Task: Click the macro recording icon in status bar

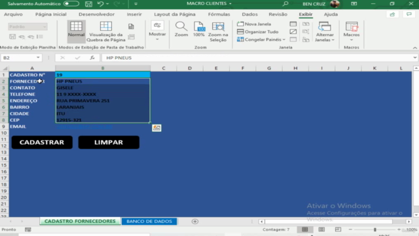Action: coord(27,229)
